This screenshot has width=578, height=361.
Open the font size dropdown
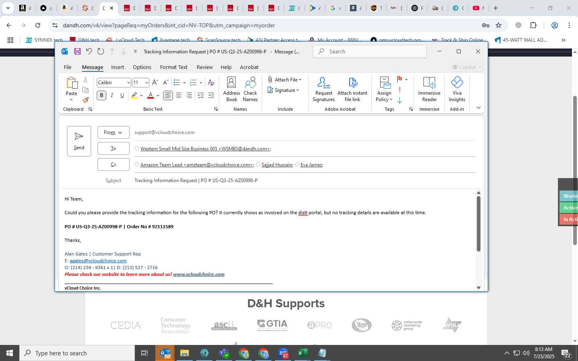point(147,83)
